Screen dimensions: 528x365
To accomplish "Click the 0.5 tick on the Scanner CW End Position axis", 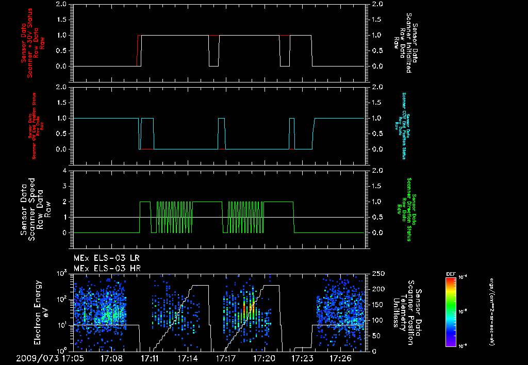I will pyautogui.click(x=61, y=134).
